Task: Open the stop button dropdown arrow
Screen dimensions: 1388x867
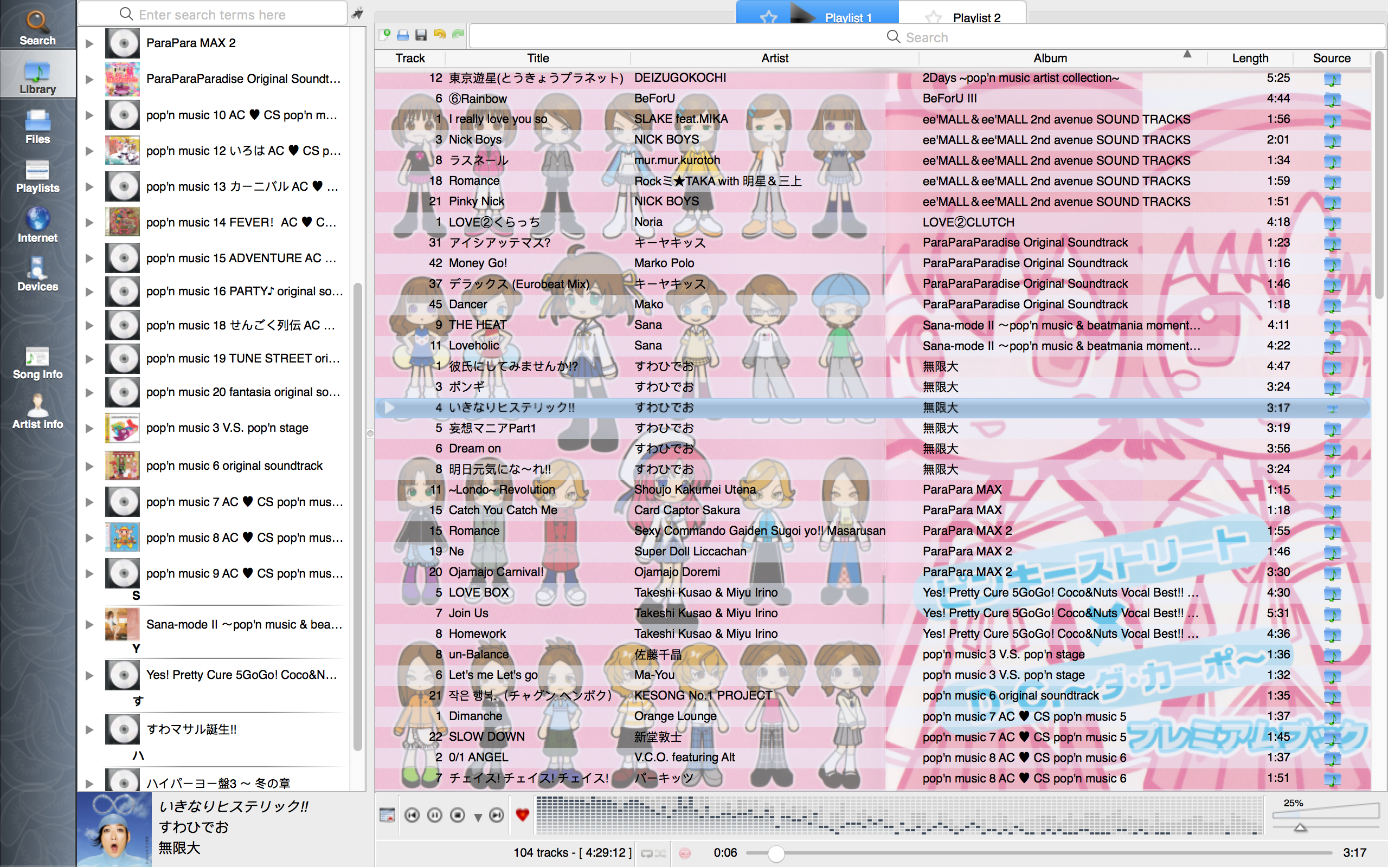Action: coord(478,818)
